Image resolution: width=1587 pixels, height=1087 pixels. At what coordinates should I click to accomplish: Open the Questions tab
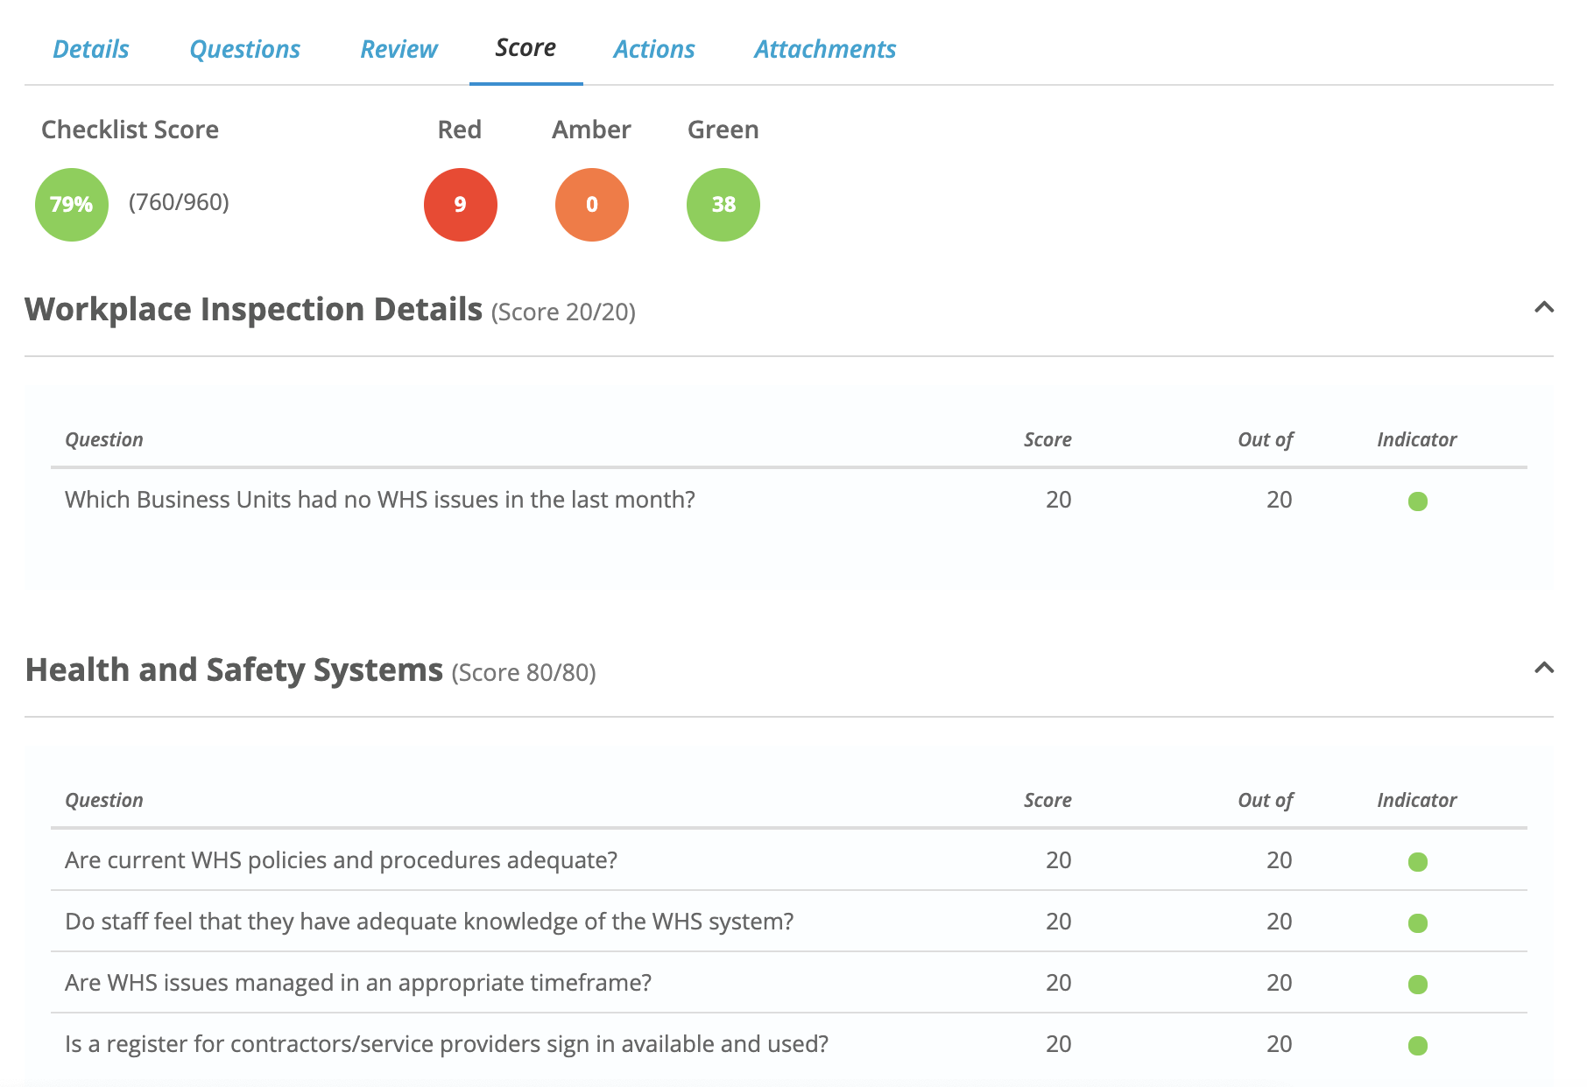(x=244, y=49)
